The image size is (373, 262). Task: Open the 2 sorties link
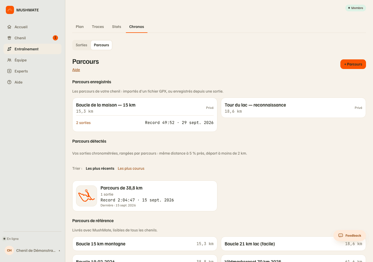click(83, 123)
